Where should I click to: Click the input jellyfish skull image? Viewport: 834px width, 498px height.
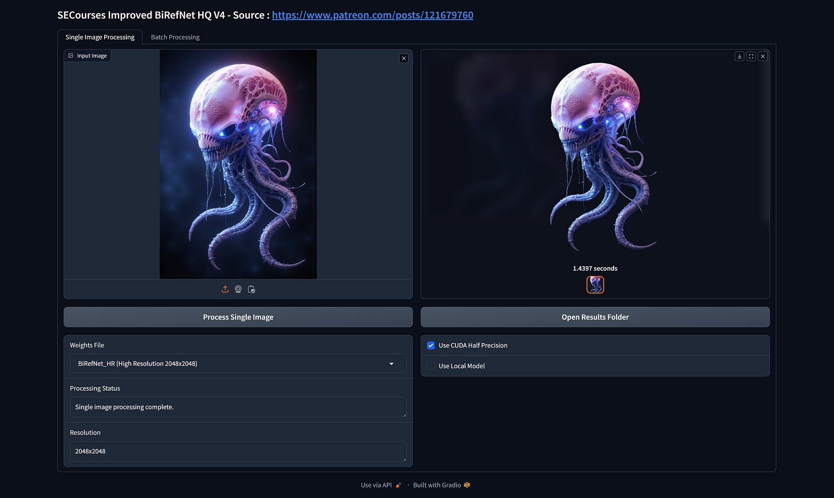238,164
